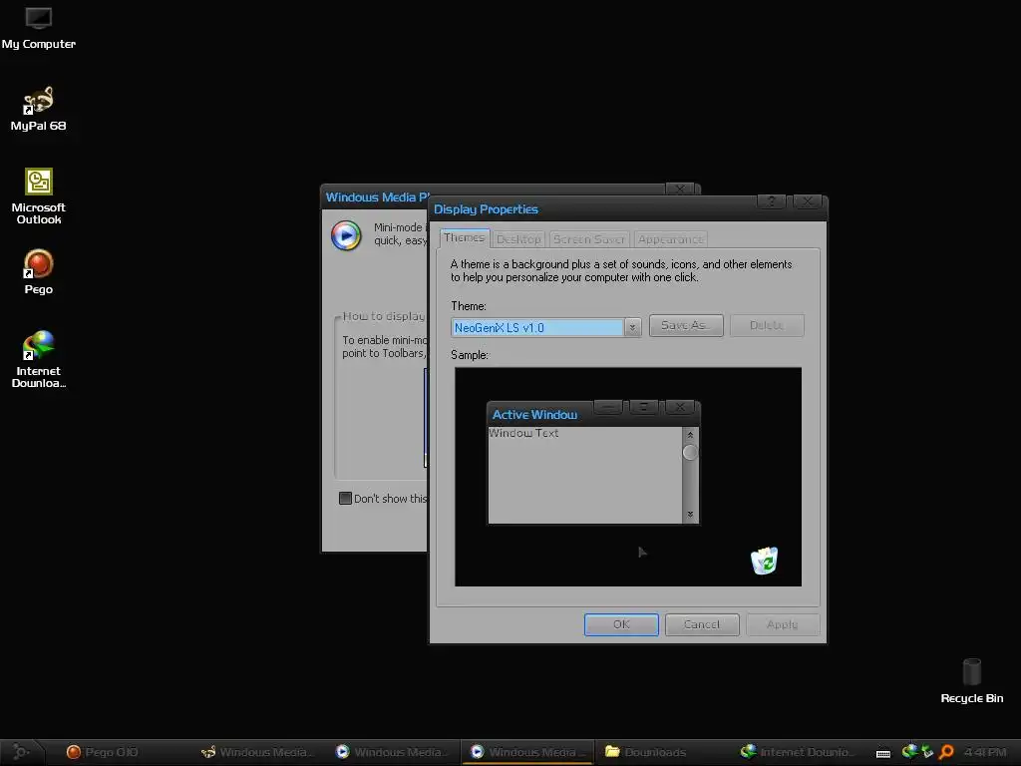The height and width of the screenshot is (766, 1021).
Task: Open the Start button on the taskbar
Action: [x=21, y=752]
